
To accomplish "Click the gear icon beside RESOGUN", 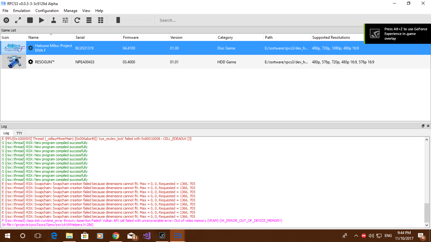I will click(31, 62).
